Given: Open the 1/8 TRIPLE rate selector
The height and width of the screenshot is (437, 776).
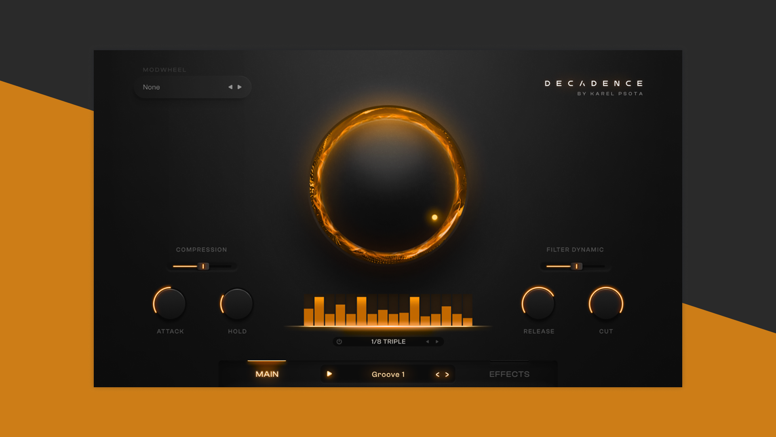Looking at the screenshot, I should pos(388,342).
